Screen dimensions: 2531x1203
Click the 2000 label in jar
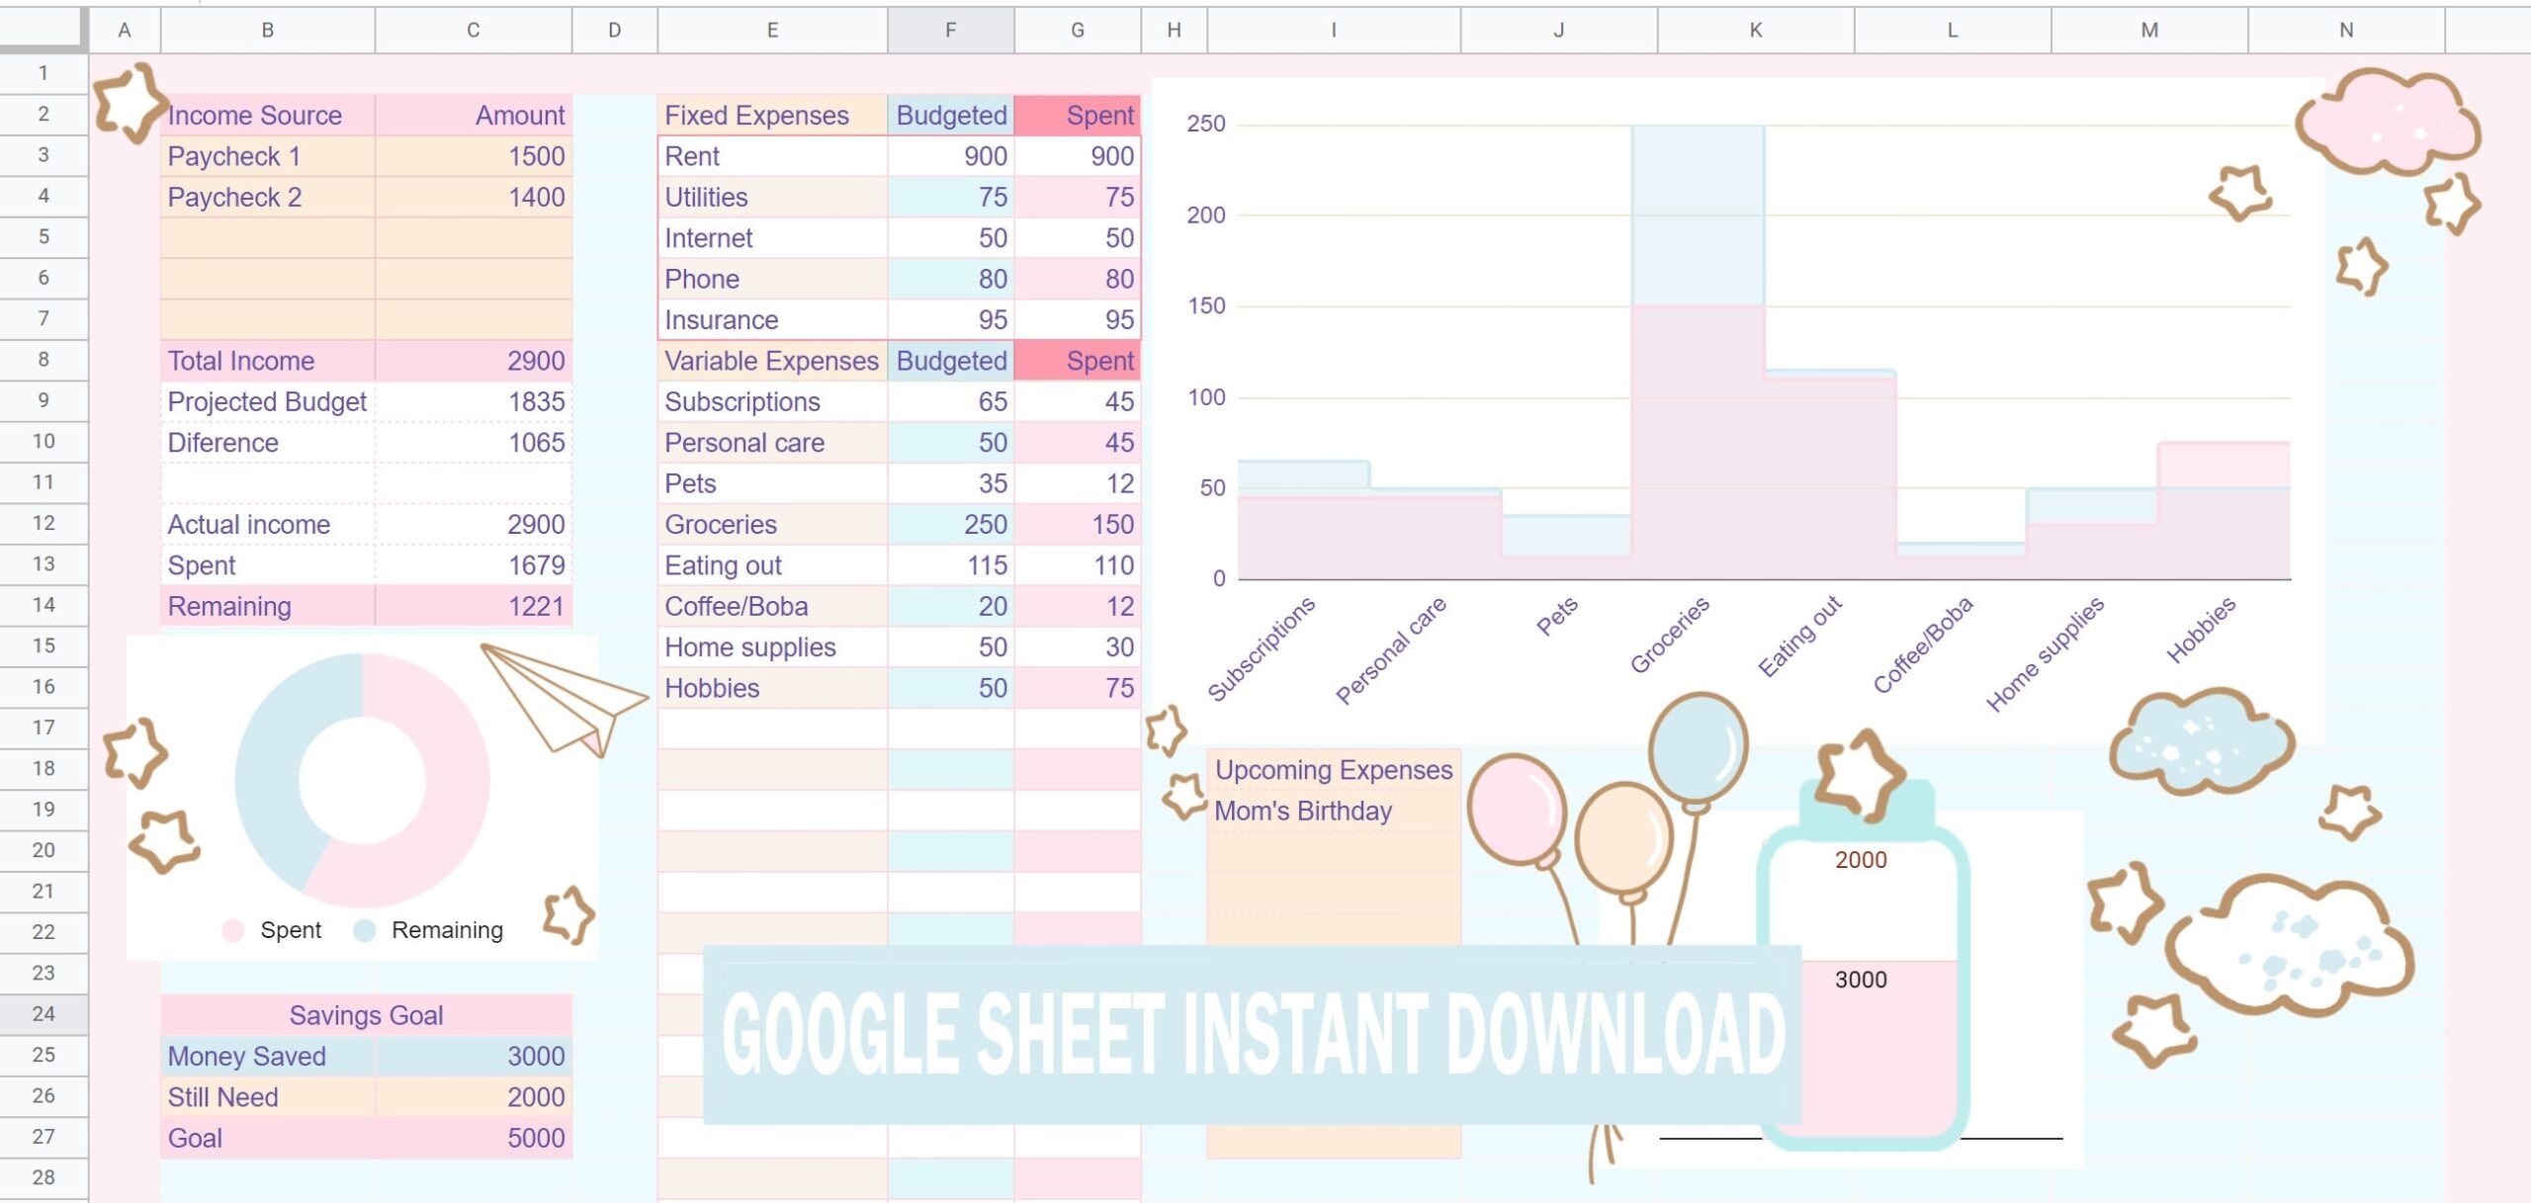click(1861, 860)
